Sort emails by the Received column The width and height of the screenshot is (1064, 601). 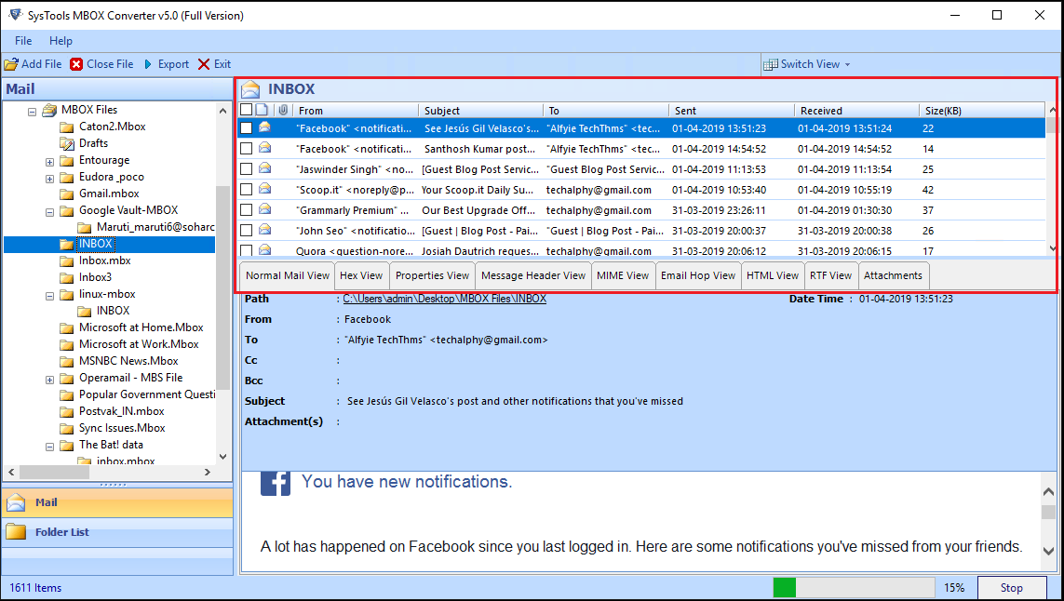[x=857, y=110]
